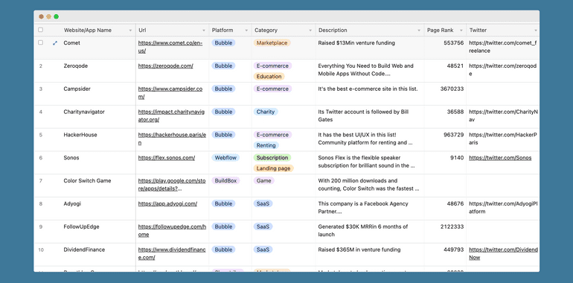This screenshot has width=573, height=283.
Task: Open the flex.sonos.com link
Action: 166,158
